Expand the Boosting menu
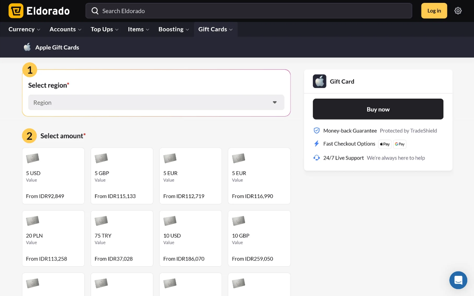The height and width of the screenshot is (296, 474). pyautogui.click(x=174, y=29)
